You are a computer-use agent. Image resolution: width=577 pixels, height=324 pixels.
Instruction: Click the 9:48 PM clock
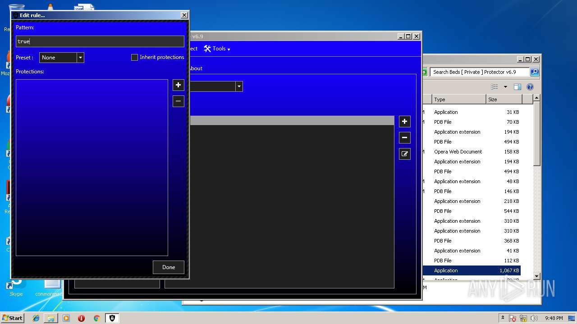tap(554, 318)
